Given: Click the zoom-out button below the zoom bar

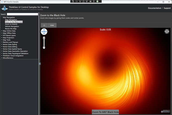Looking at the screenshot, I should click(44, 48).
